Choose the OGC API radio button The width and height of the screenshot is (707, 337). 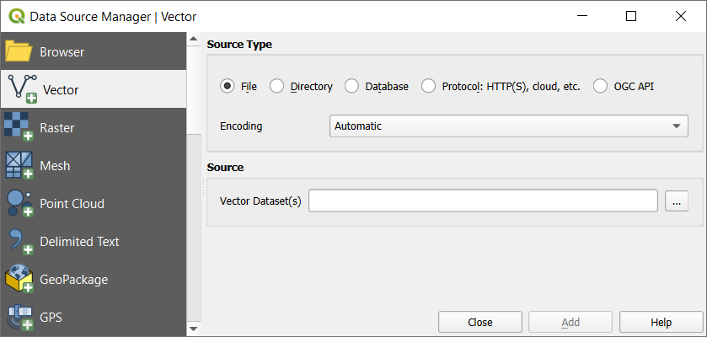click(600, 86)
